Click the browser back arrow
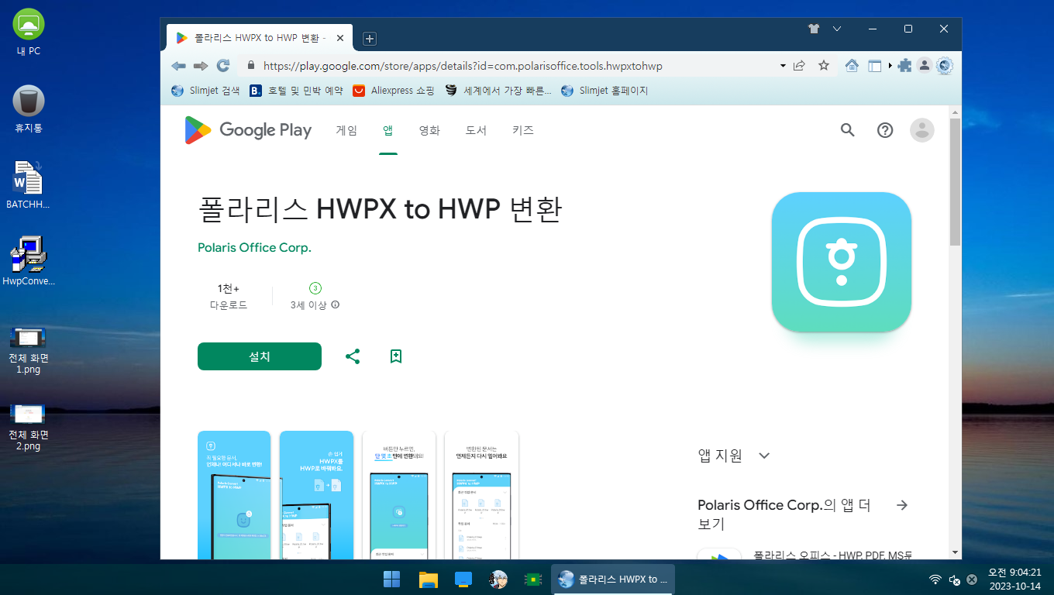Viewport: 1054px width, 595px height. coord(178,66)
